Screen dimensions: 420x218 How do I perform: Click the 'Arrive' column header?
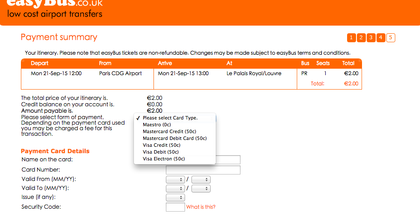click(x=165, y=63)
